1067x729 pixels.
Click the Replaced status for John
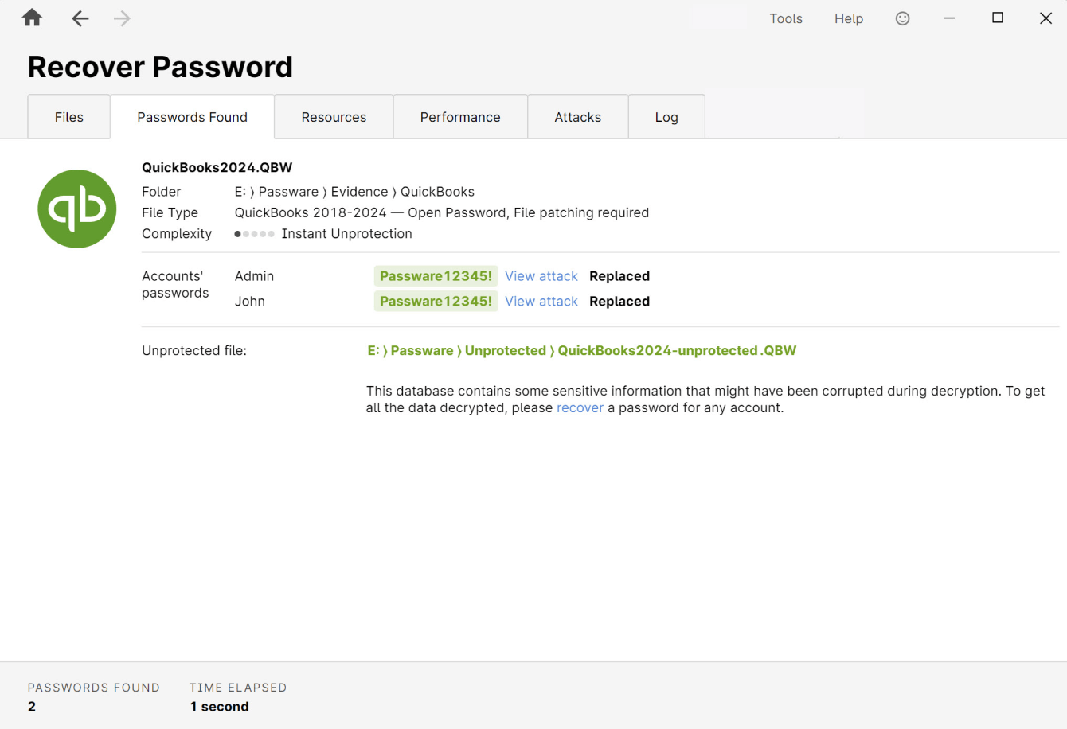(619, 301)
